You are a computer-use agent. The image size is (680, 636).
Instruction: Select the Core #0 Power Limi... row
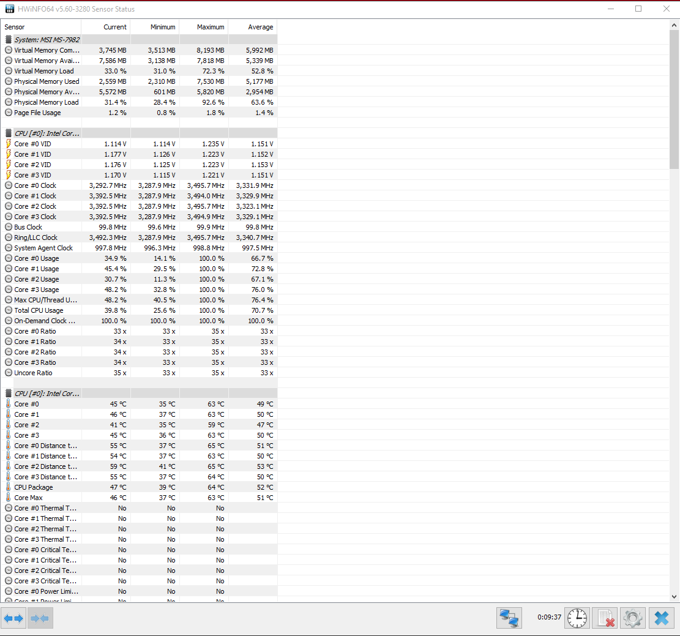coord(139,591)
